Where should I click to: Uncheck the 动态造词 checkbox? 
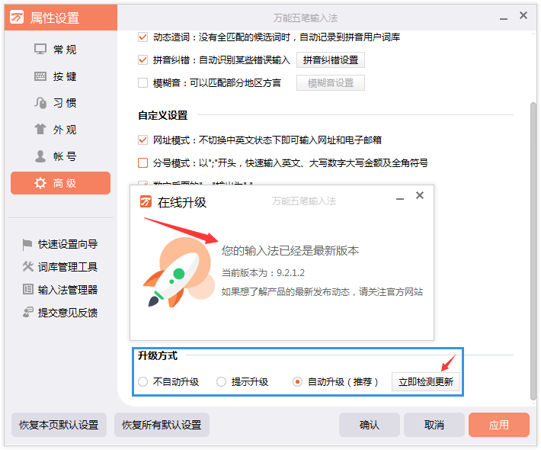[142, 37]
